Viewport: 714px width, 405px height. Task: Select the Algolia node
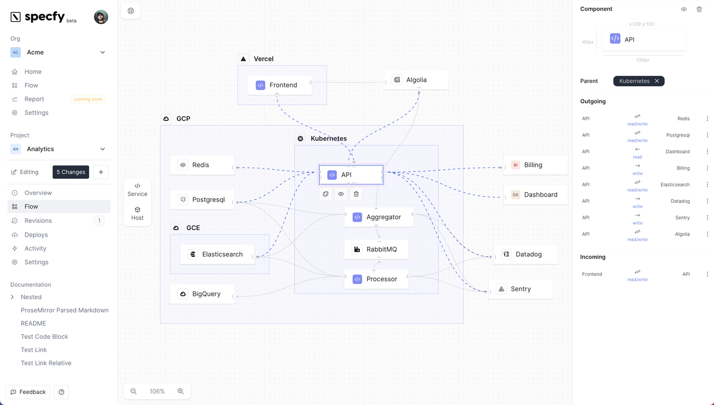(x=416, y=80)
